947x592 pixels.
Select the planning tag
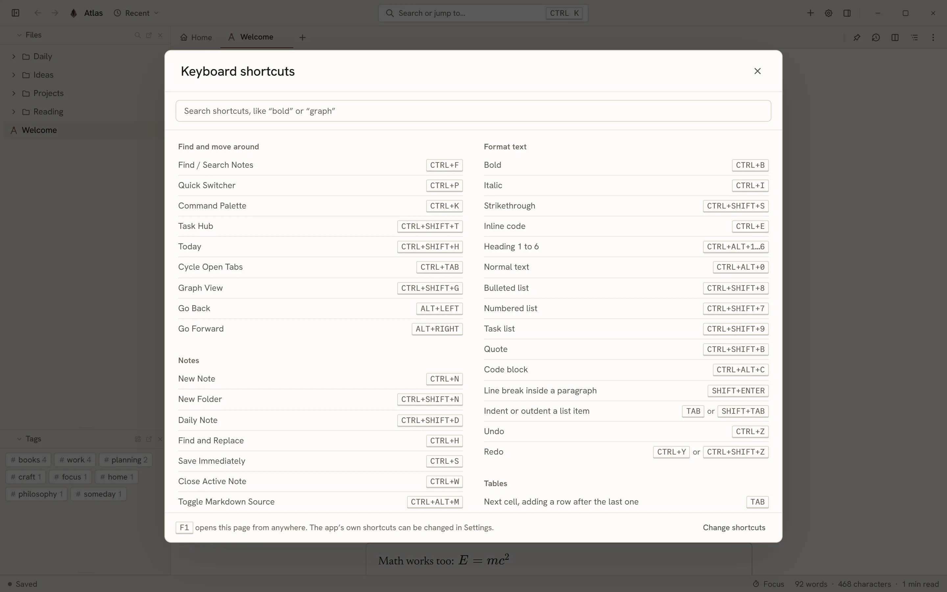(x=126, y=460)
